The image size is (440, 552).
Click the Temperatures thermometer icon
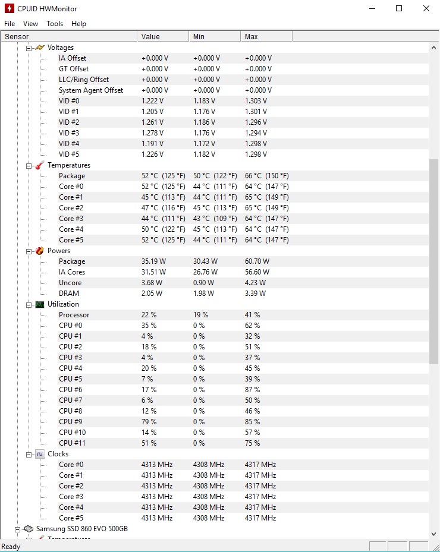point(40,165)
